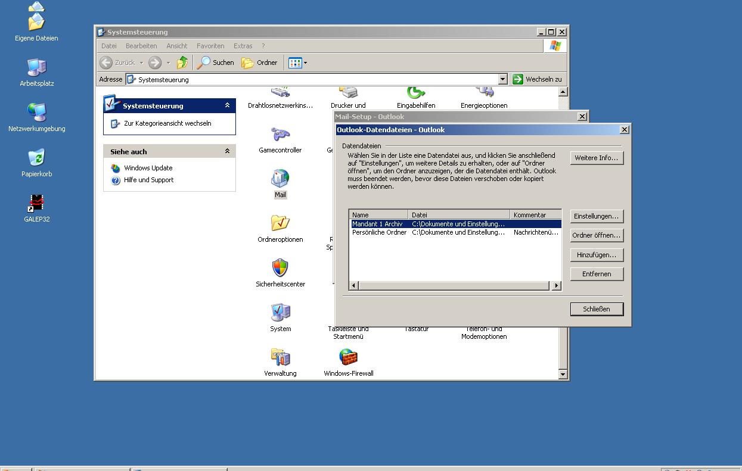Open the Extras menu

coord(243,46)
